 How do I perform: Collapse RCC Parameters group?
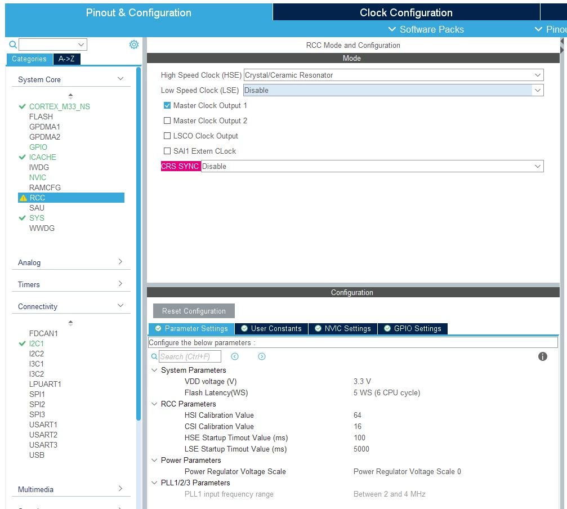point(154,404)
